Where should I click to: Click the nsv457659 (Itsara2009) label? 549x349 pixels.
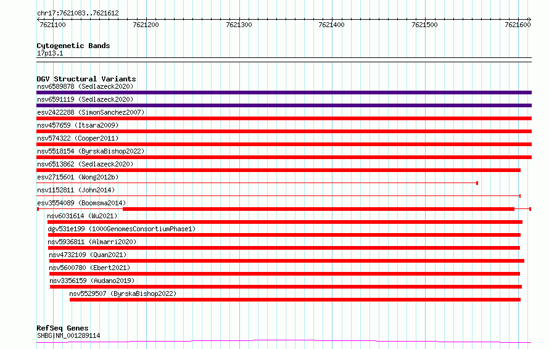coord(78,125)
